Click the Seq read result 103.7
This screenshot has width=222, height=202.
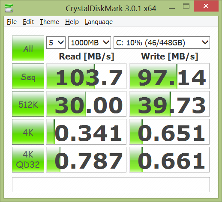(86, 76)
